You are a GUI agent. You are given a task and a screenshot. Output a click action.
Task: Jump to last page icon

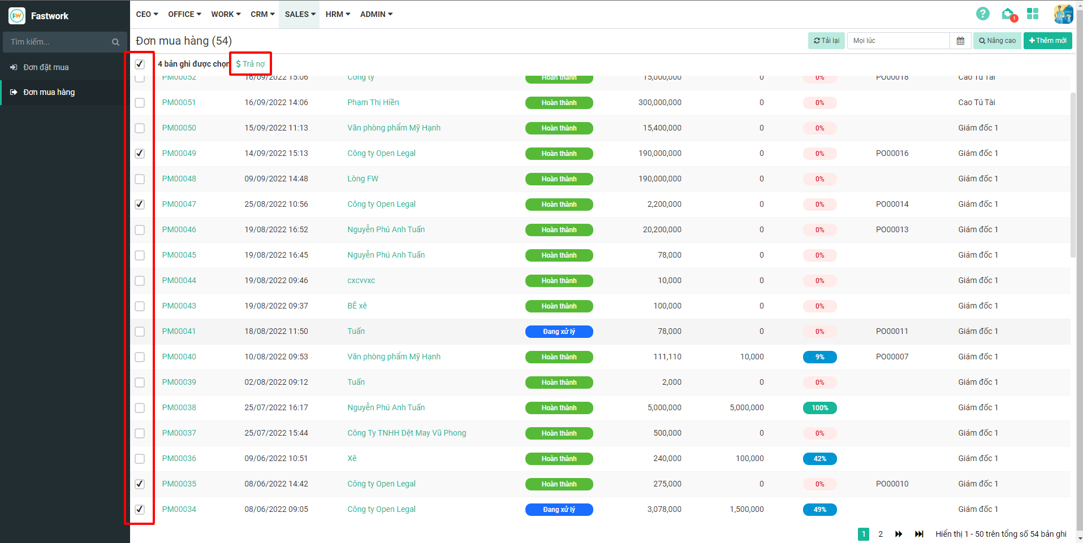click(x=919, y=534)
